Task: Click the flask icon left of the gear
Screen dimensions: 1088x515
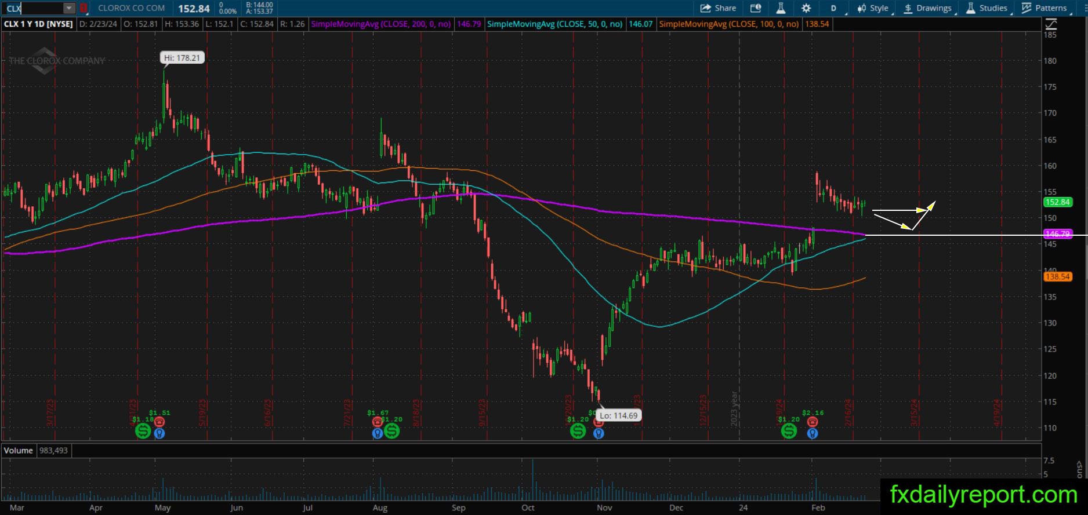Action: pyautogui.click(x=781, y=8)
